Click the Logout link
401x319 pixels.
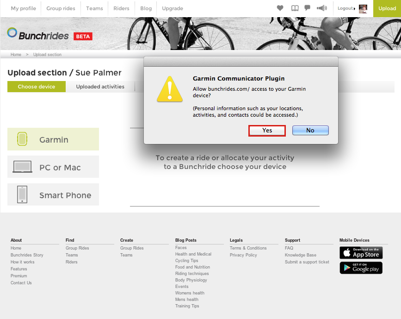345,8
